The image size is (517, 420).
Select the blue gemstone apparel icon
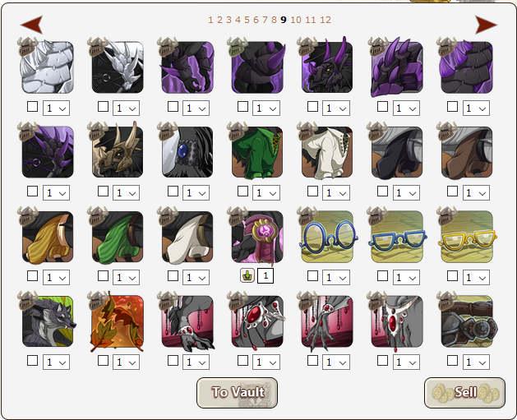coord(187,152)
